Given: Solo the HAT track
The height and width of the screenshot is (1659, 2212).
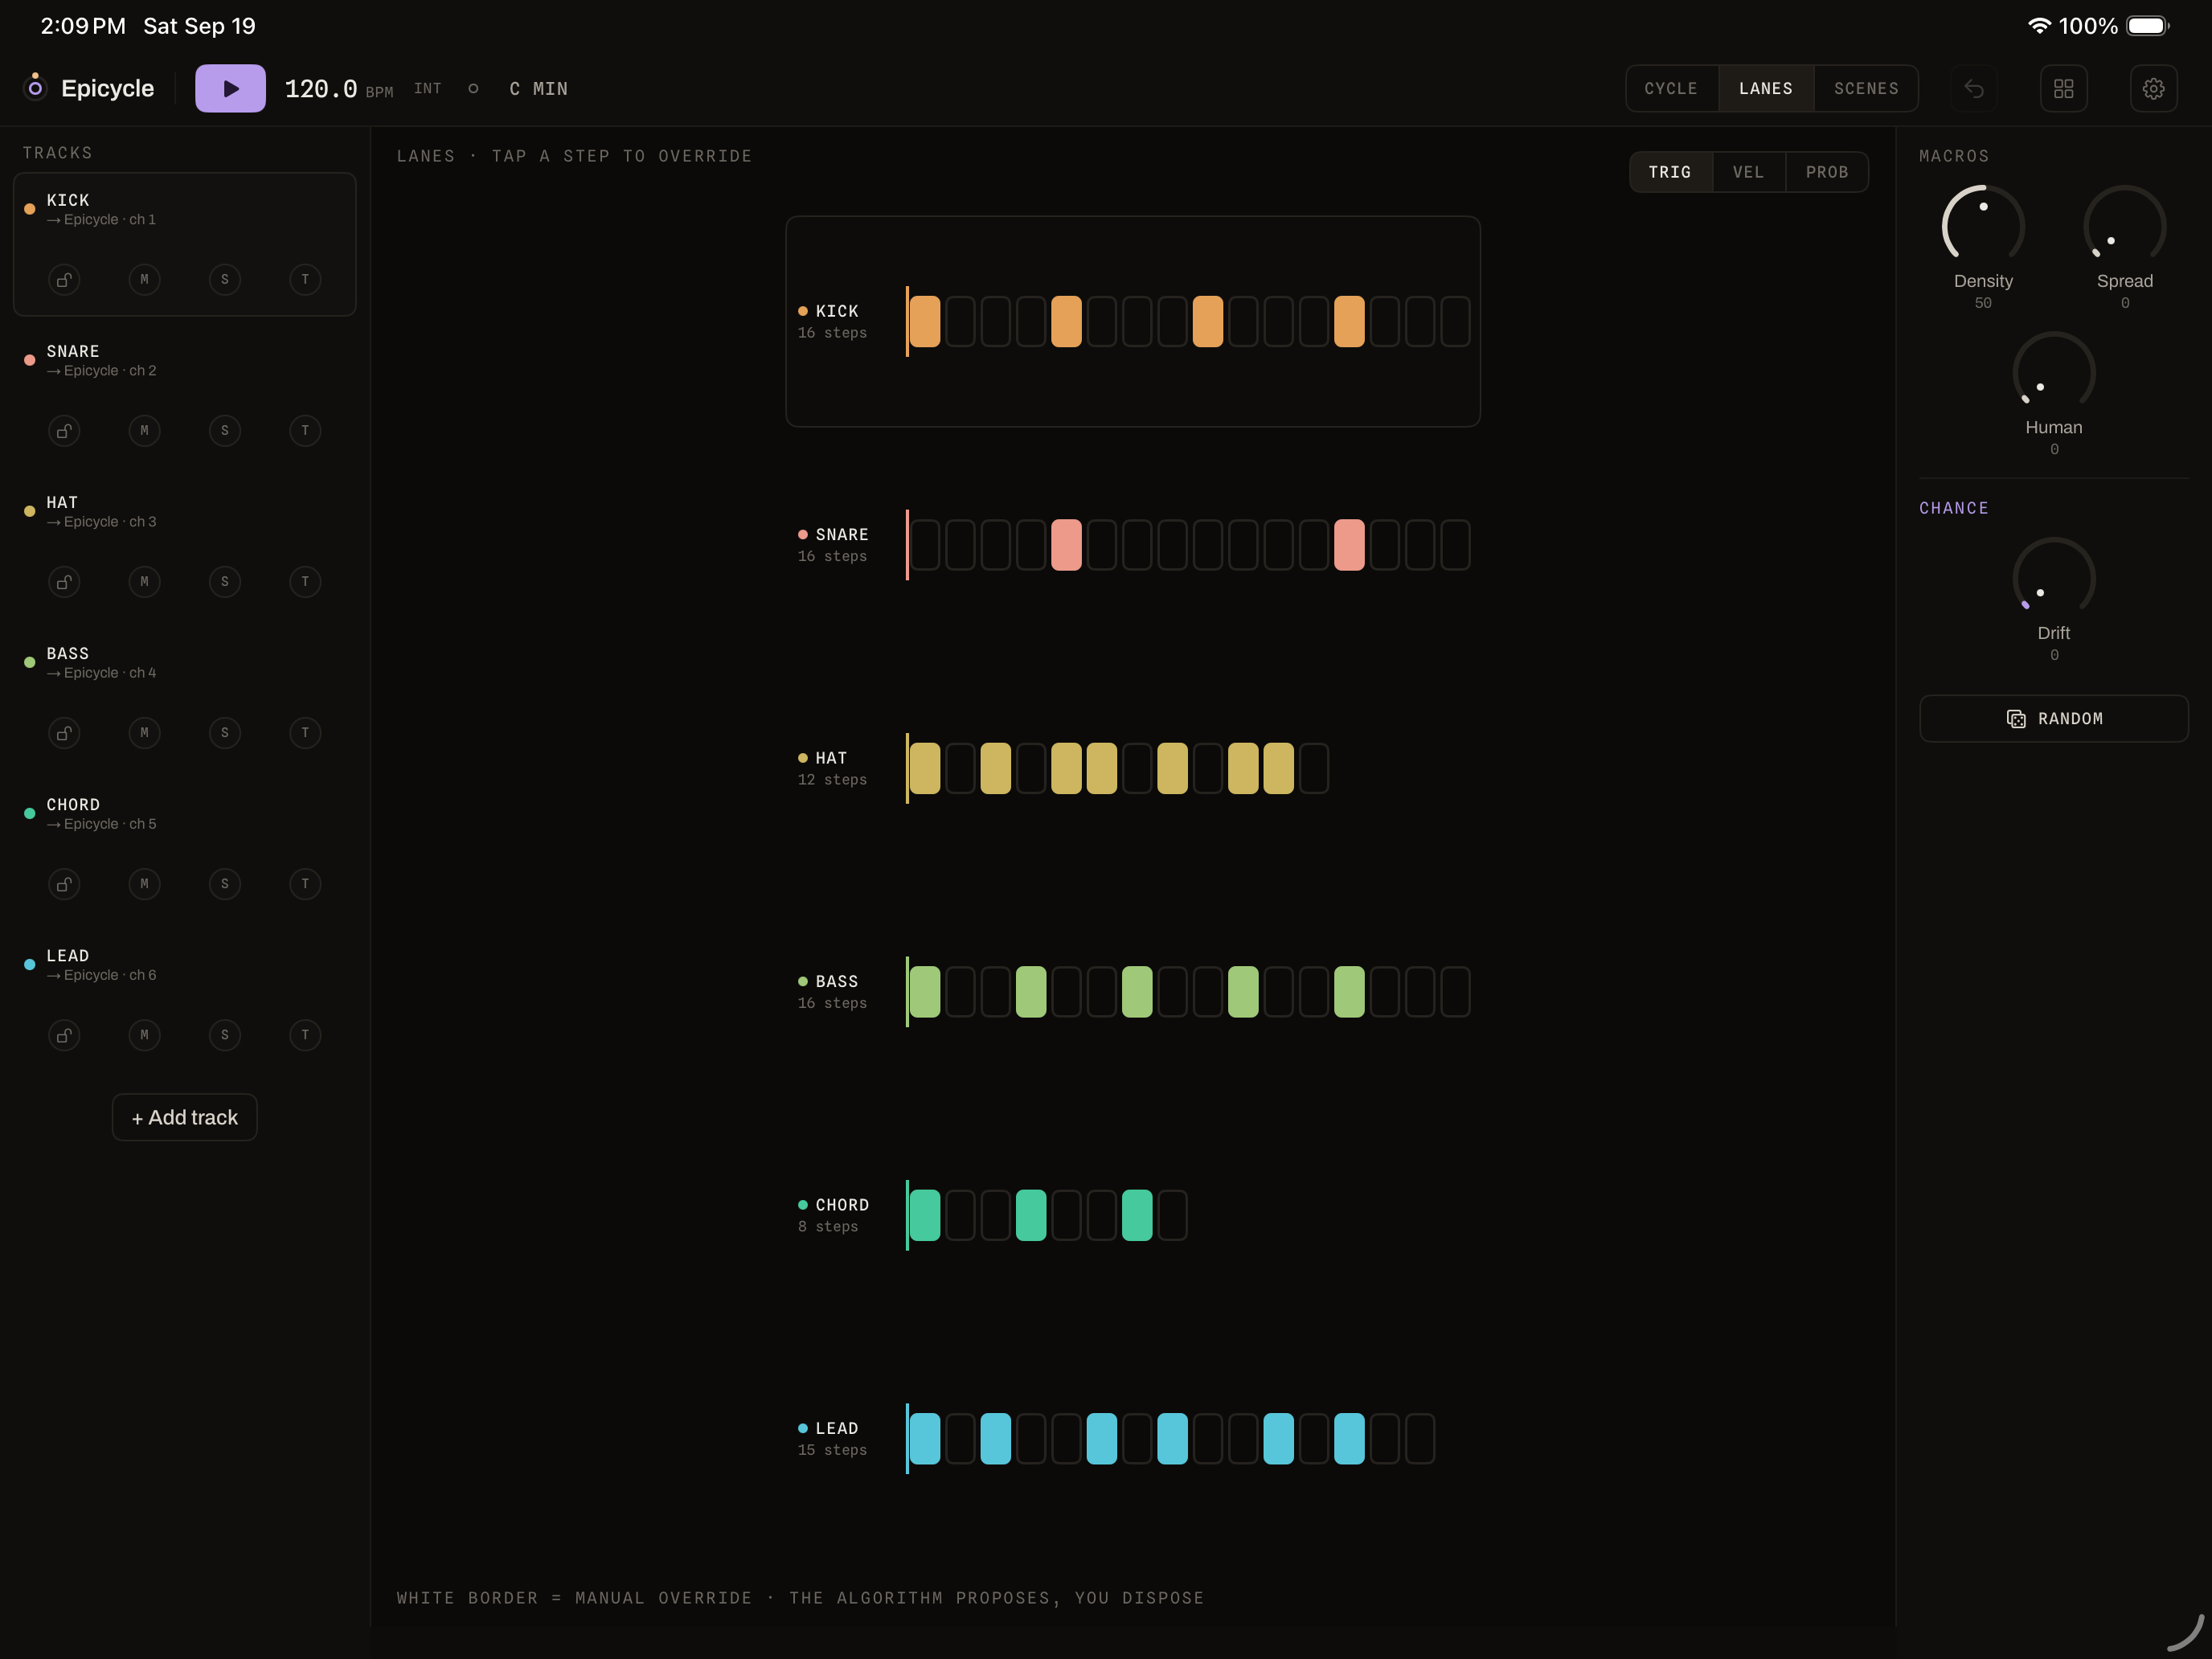Looking at the screenshot, I should (225, 582).
